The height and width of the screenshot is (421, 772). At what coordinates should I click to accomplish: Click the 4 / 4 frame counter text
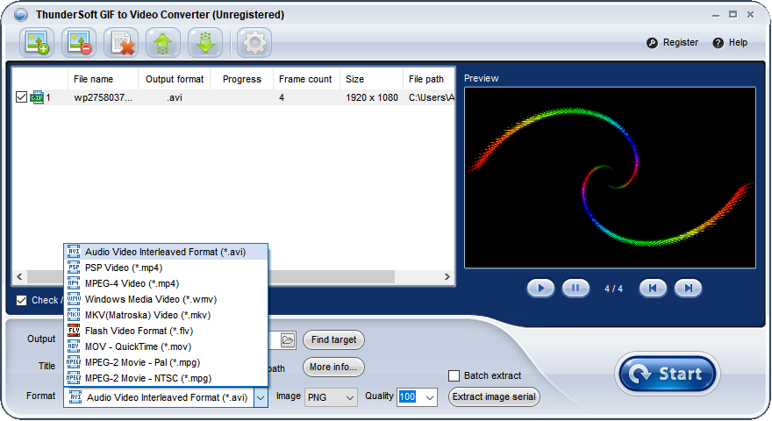(613, 289)
